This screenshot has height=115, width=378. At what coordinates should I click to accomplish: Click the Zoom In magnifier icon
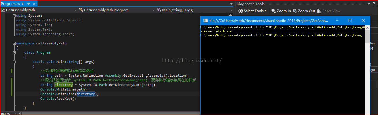point(274,11)
